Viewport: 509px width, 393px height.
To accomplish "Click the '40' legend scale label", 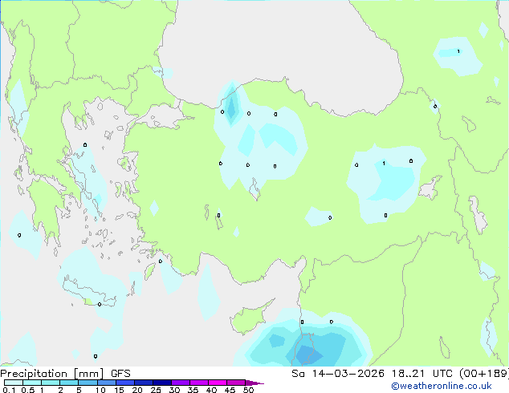I will [211, 390].
